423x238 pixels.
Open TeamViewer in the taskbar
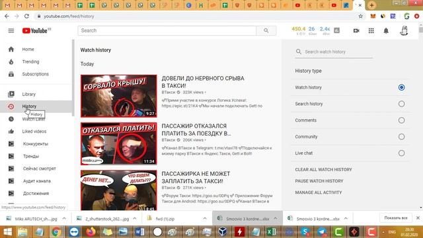pos(74,232)
